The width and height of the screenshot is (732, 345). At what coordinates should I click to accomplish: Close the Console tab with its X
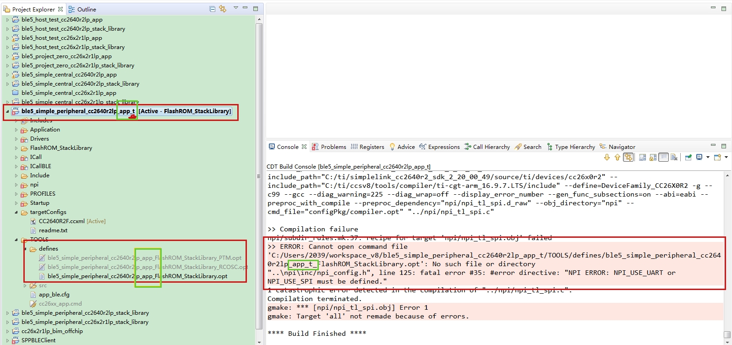pos(304,147)
